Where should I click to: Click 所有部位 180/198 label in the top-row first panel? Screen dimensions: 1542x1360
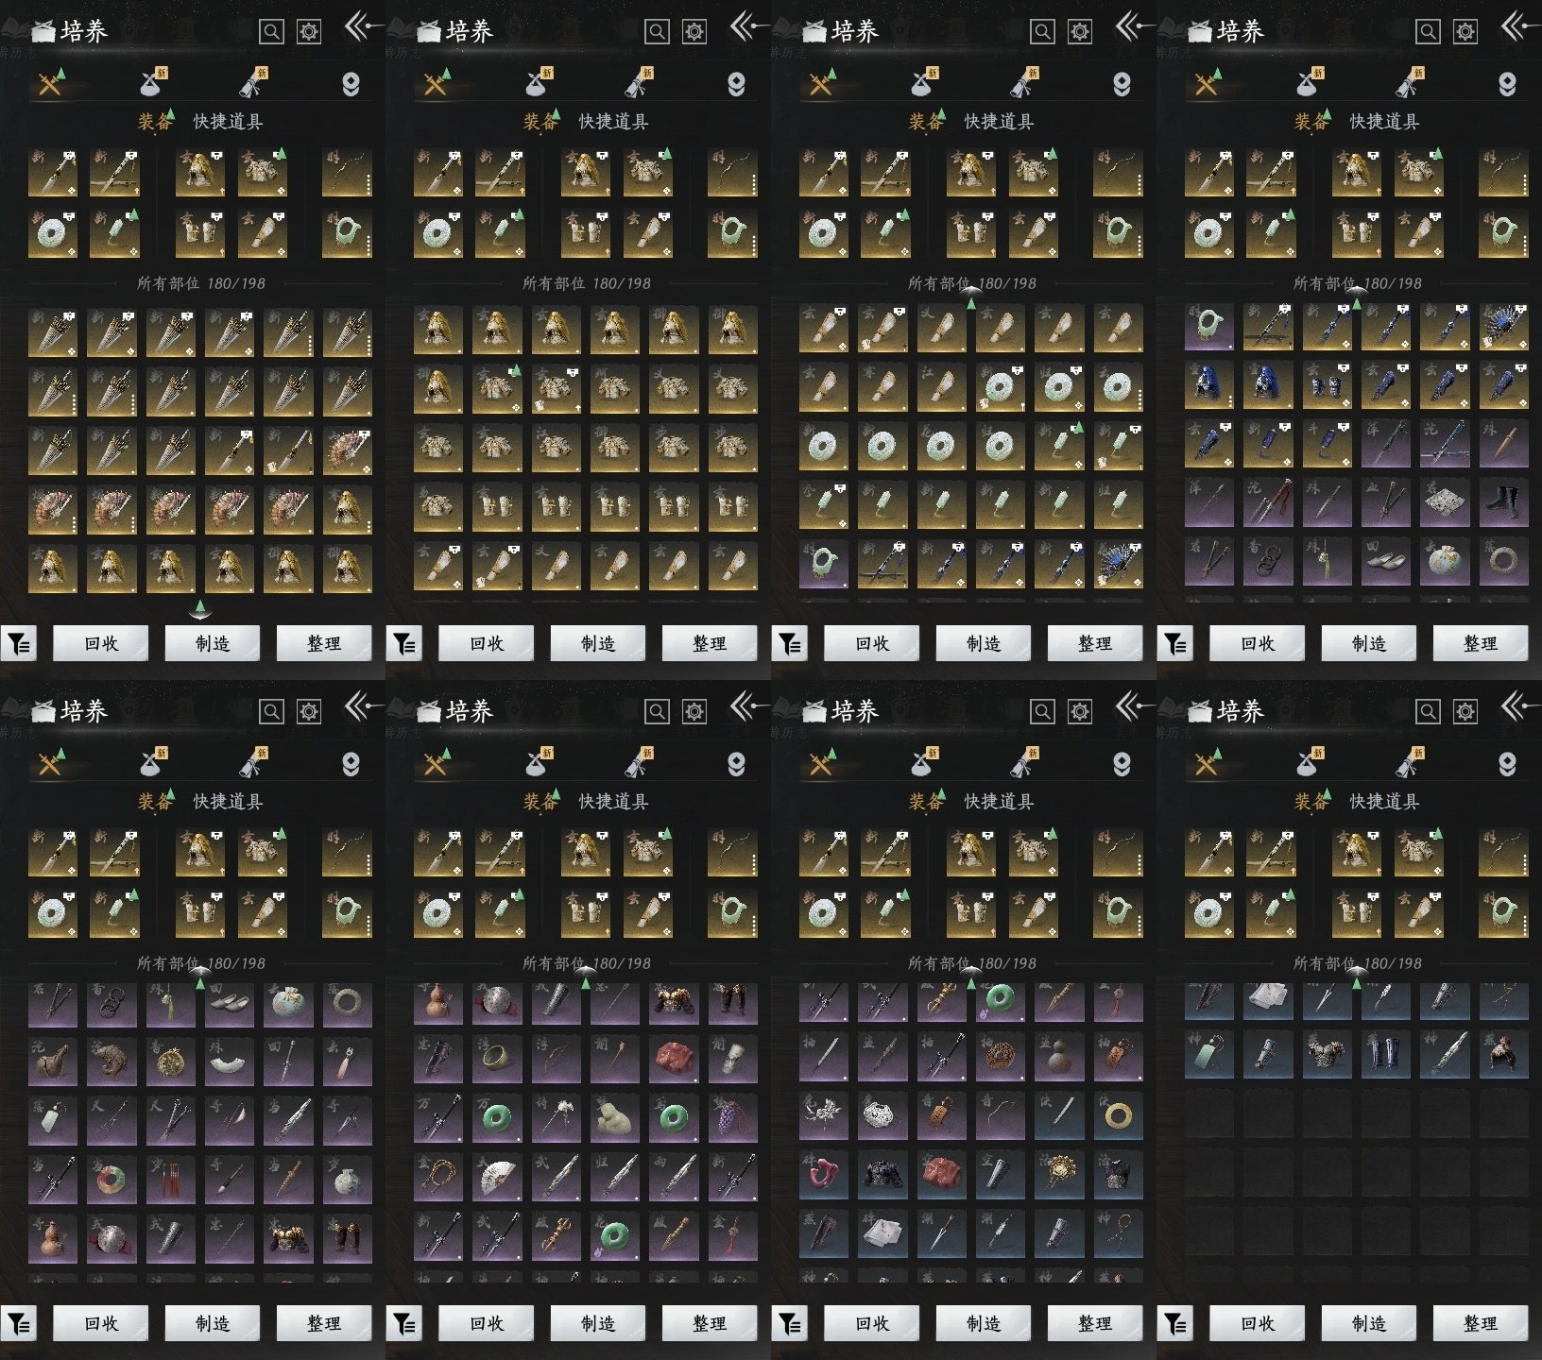point(201,283)
